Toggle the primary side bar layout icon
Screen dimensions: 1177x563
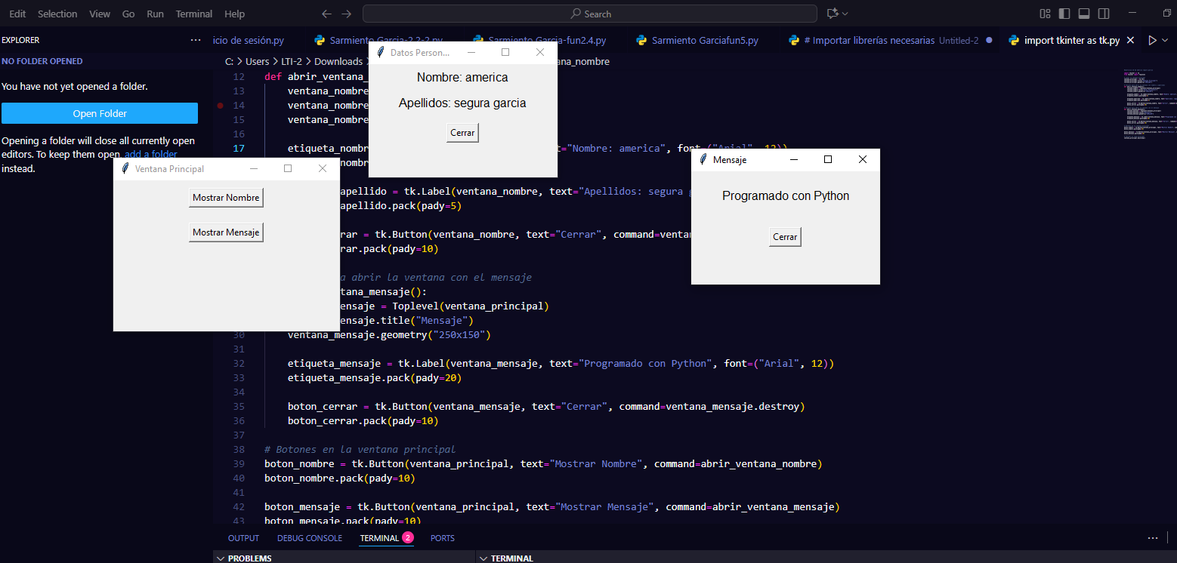pyautogui.click(x=1064, y=14)
